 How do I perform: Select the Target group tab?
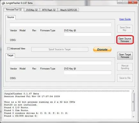10,55
